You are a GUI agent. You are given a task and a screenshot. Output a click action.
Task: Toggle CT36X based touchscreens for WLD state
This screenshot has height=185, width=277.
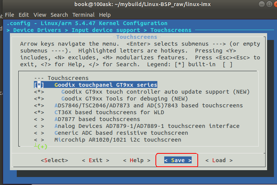(x=39, y=112)
